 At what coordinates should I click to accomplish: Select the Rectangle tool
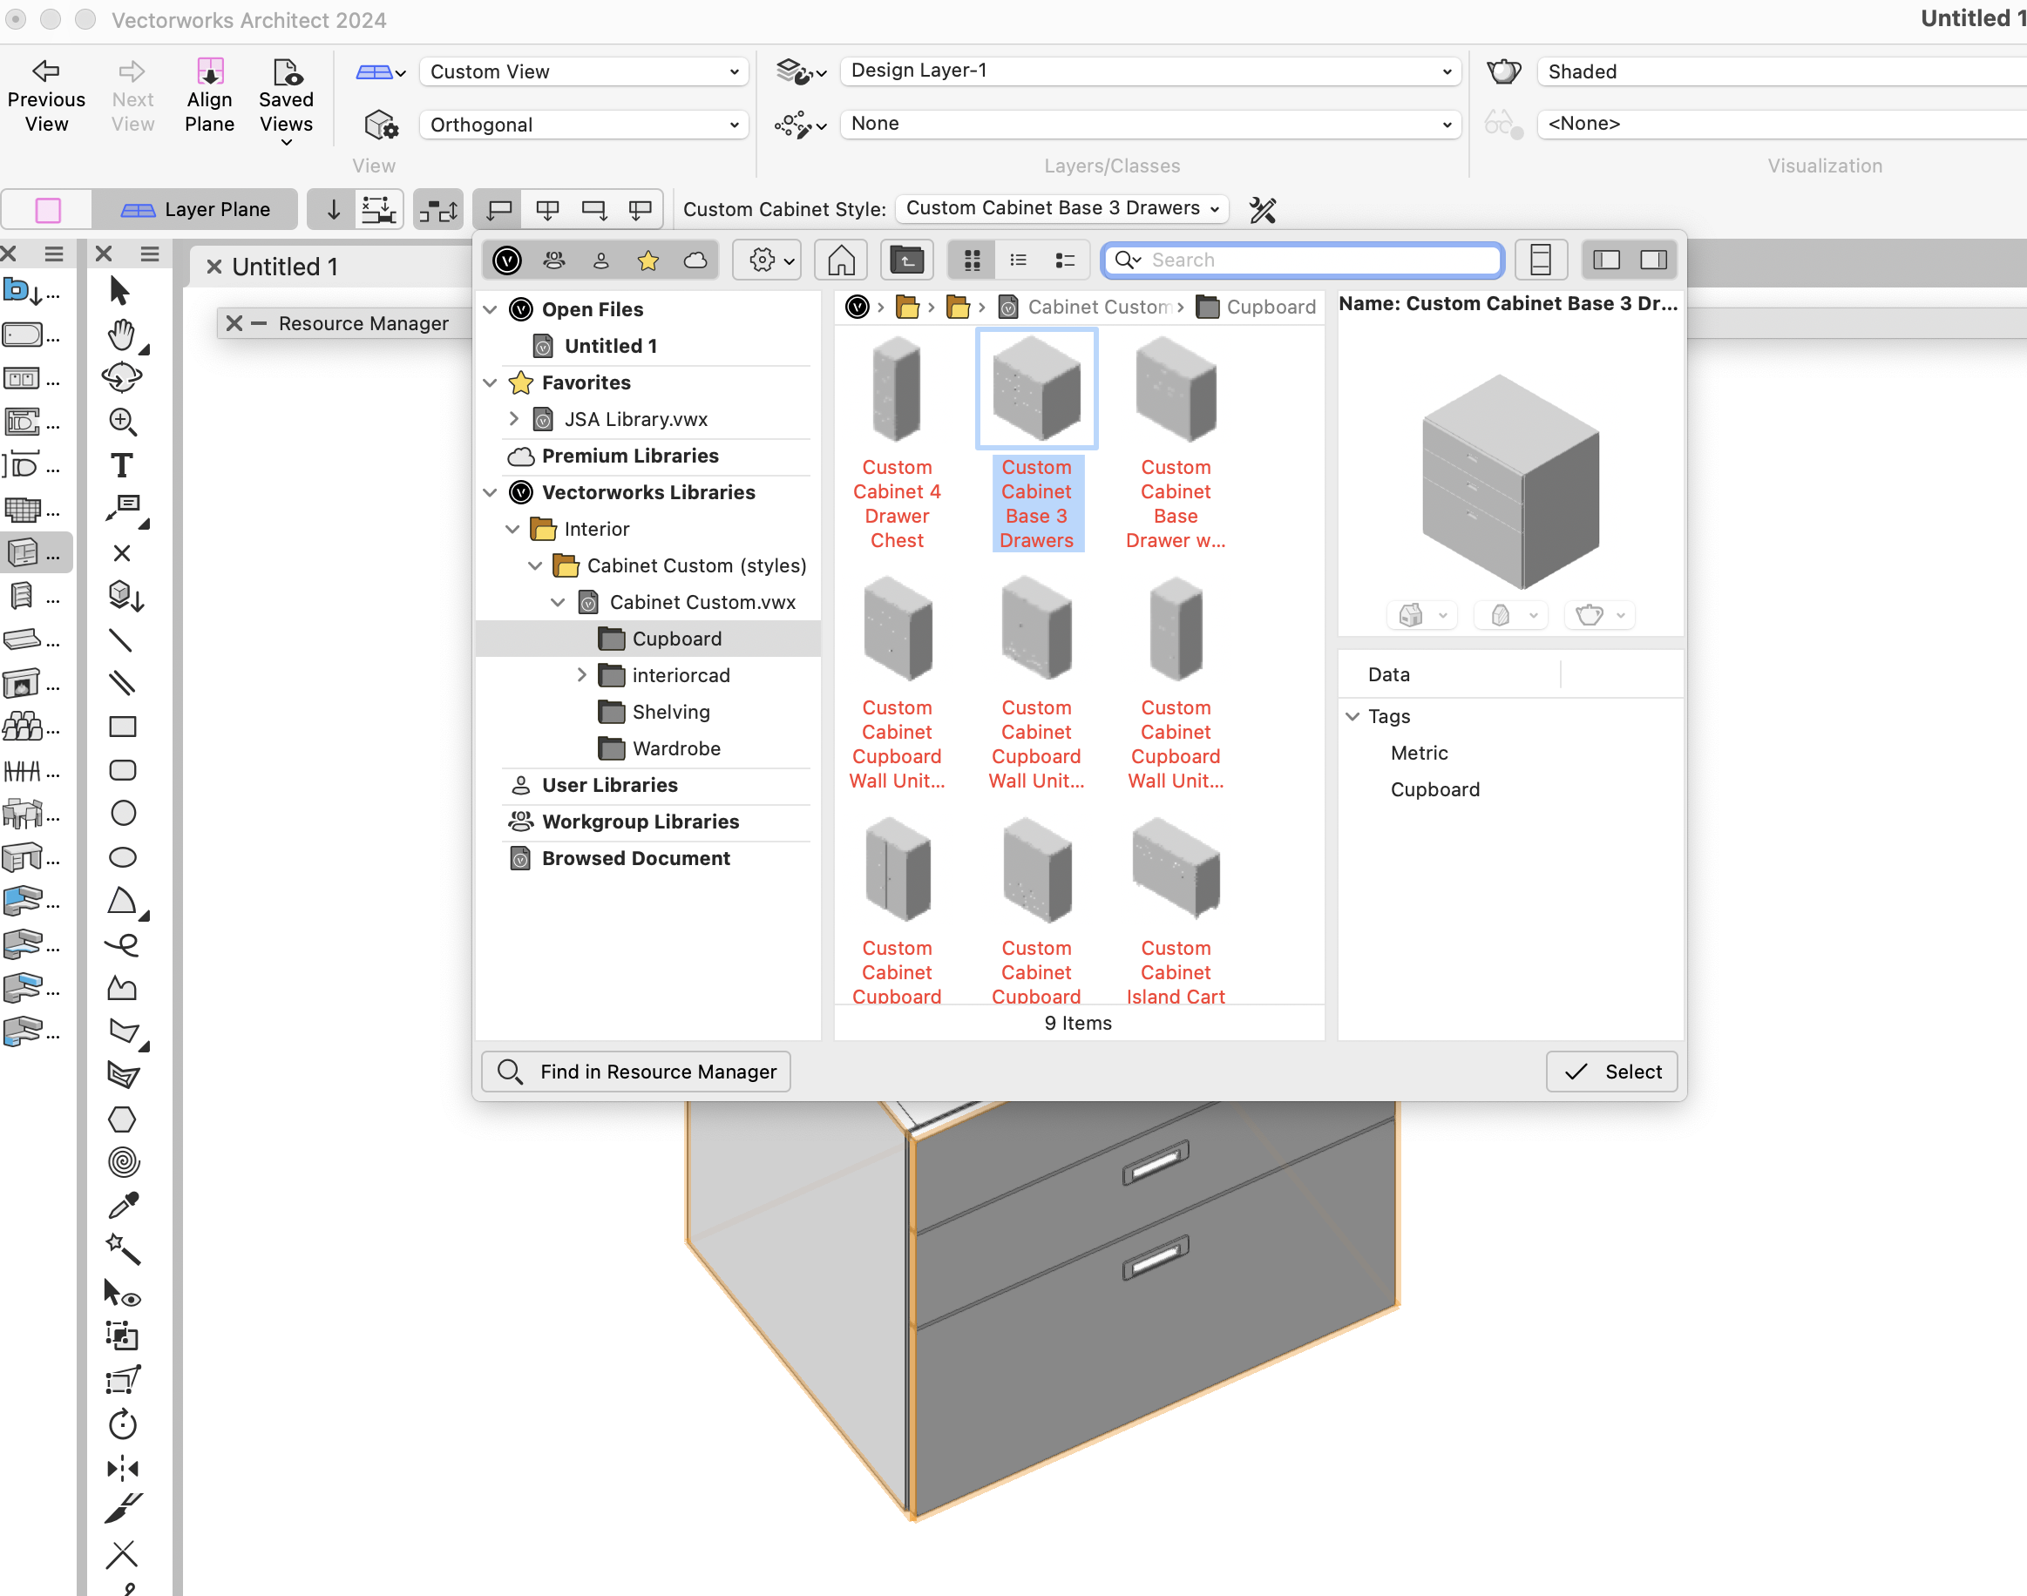pos(122,726)
